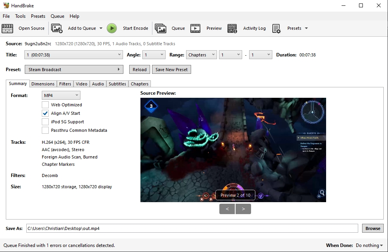Click the source name 9ugn2u8n2rc
Image resolution: width=388 pixels, height=252 pixels.
pyautogui.click(x=38, y=44)
